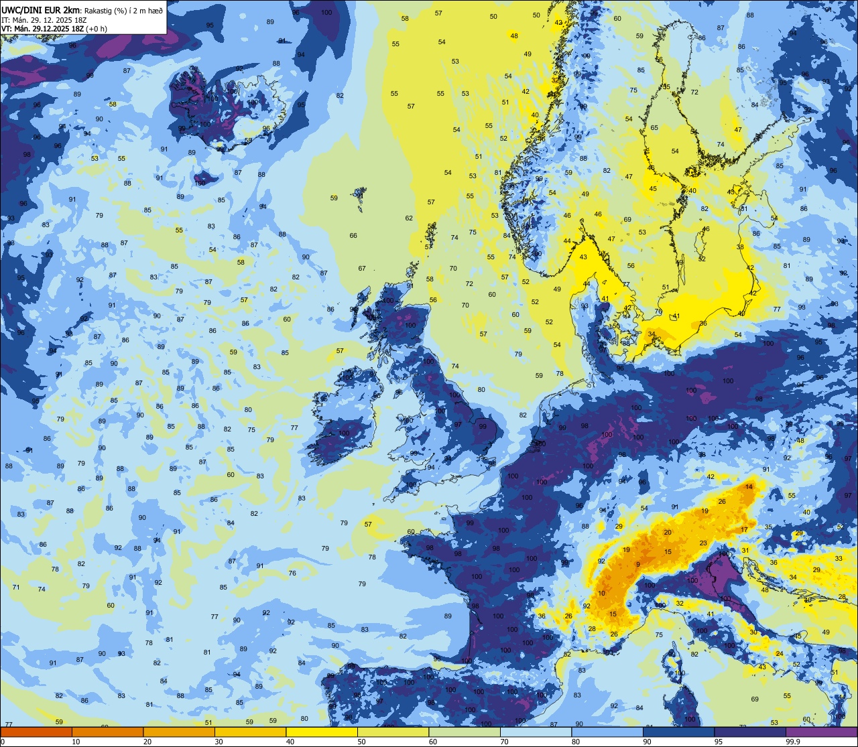Screen dimensions: 858x747
Task: Click the pale blue 70–80 legend swatch
Action: tap(536, 732)
